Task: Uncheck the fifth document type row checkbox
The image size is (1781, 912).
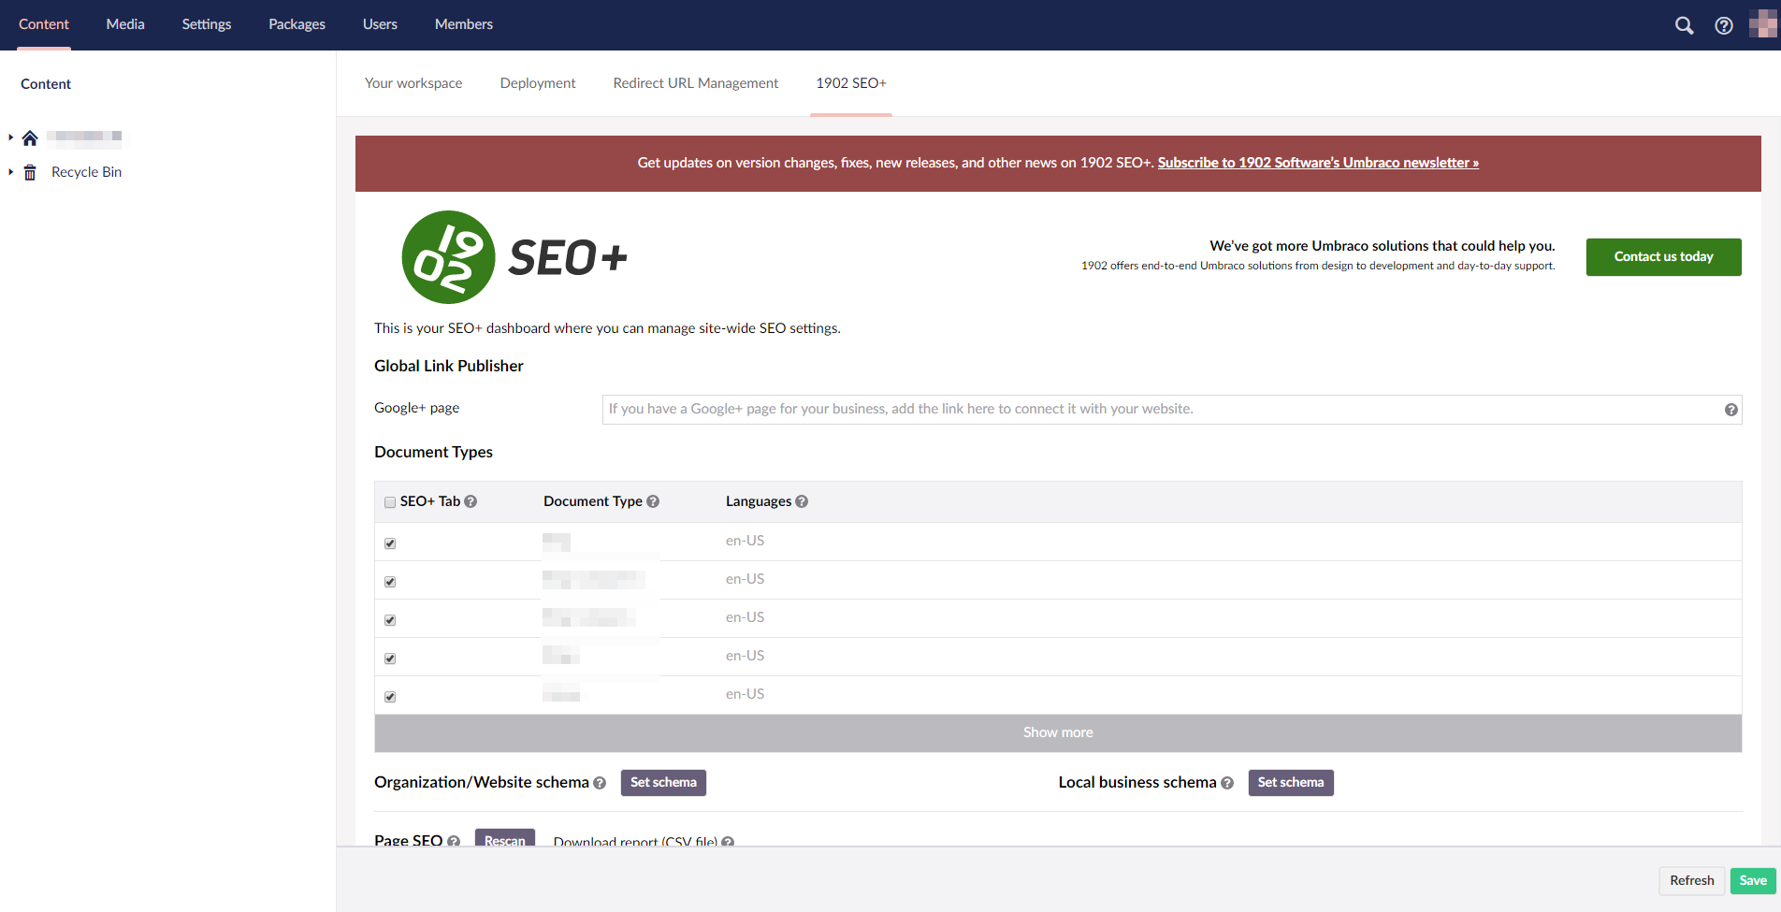Action: point(390,697)
